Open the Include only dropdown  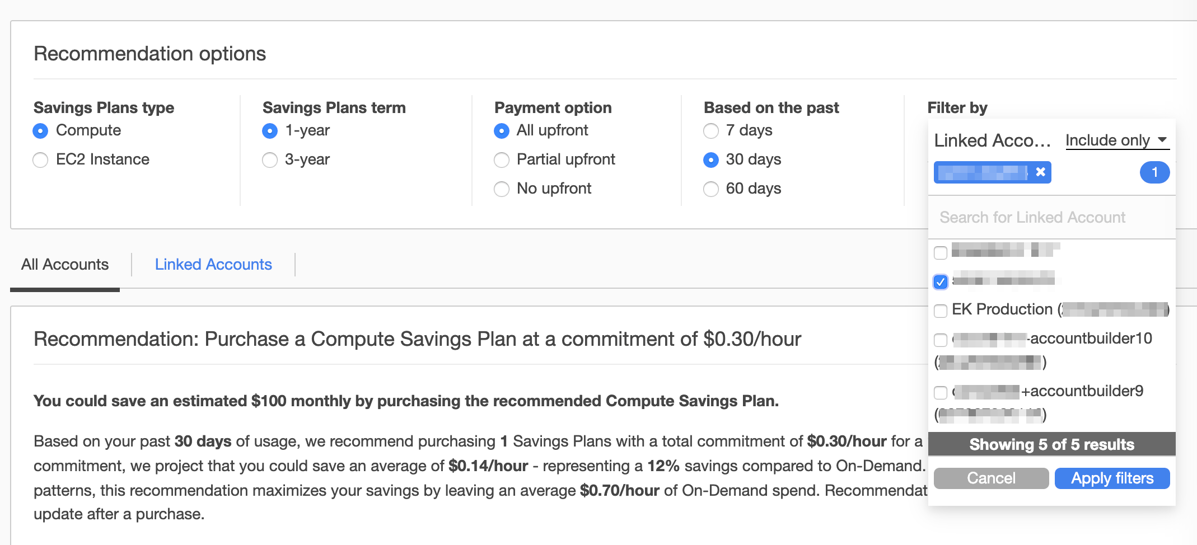tap(1117, 140)
